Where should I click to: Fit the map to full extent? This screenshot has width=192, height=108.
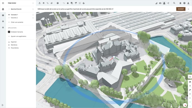click(190, 94)
